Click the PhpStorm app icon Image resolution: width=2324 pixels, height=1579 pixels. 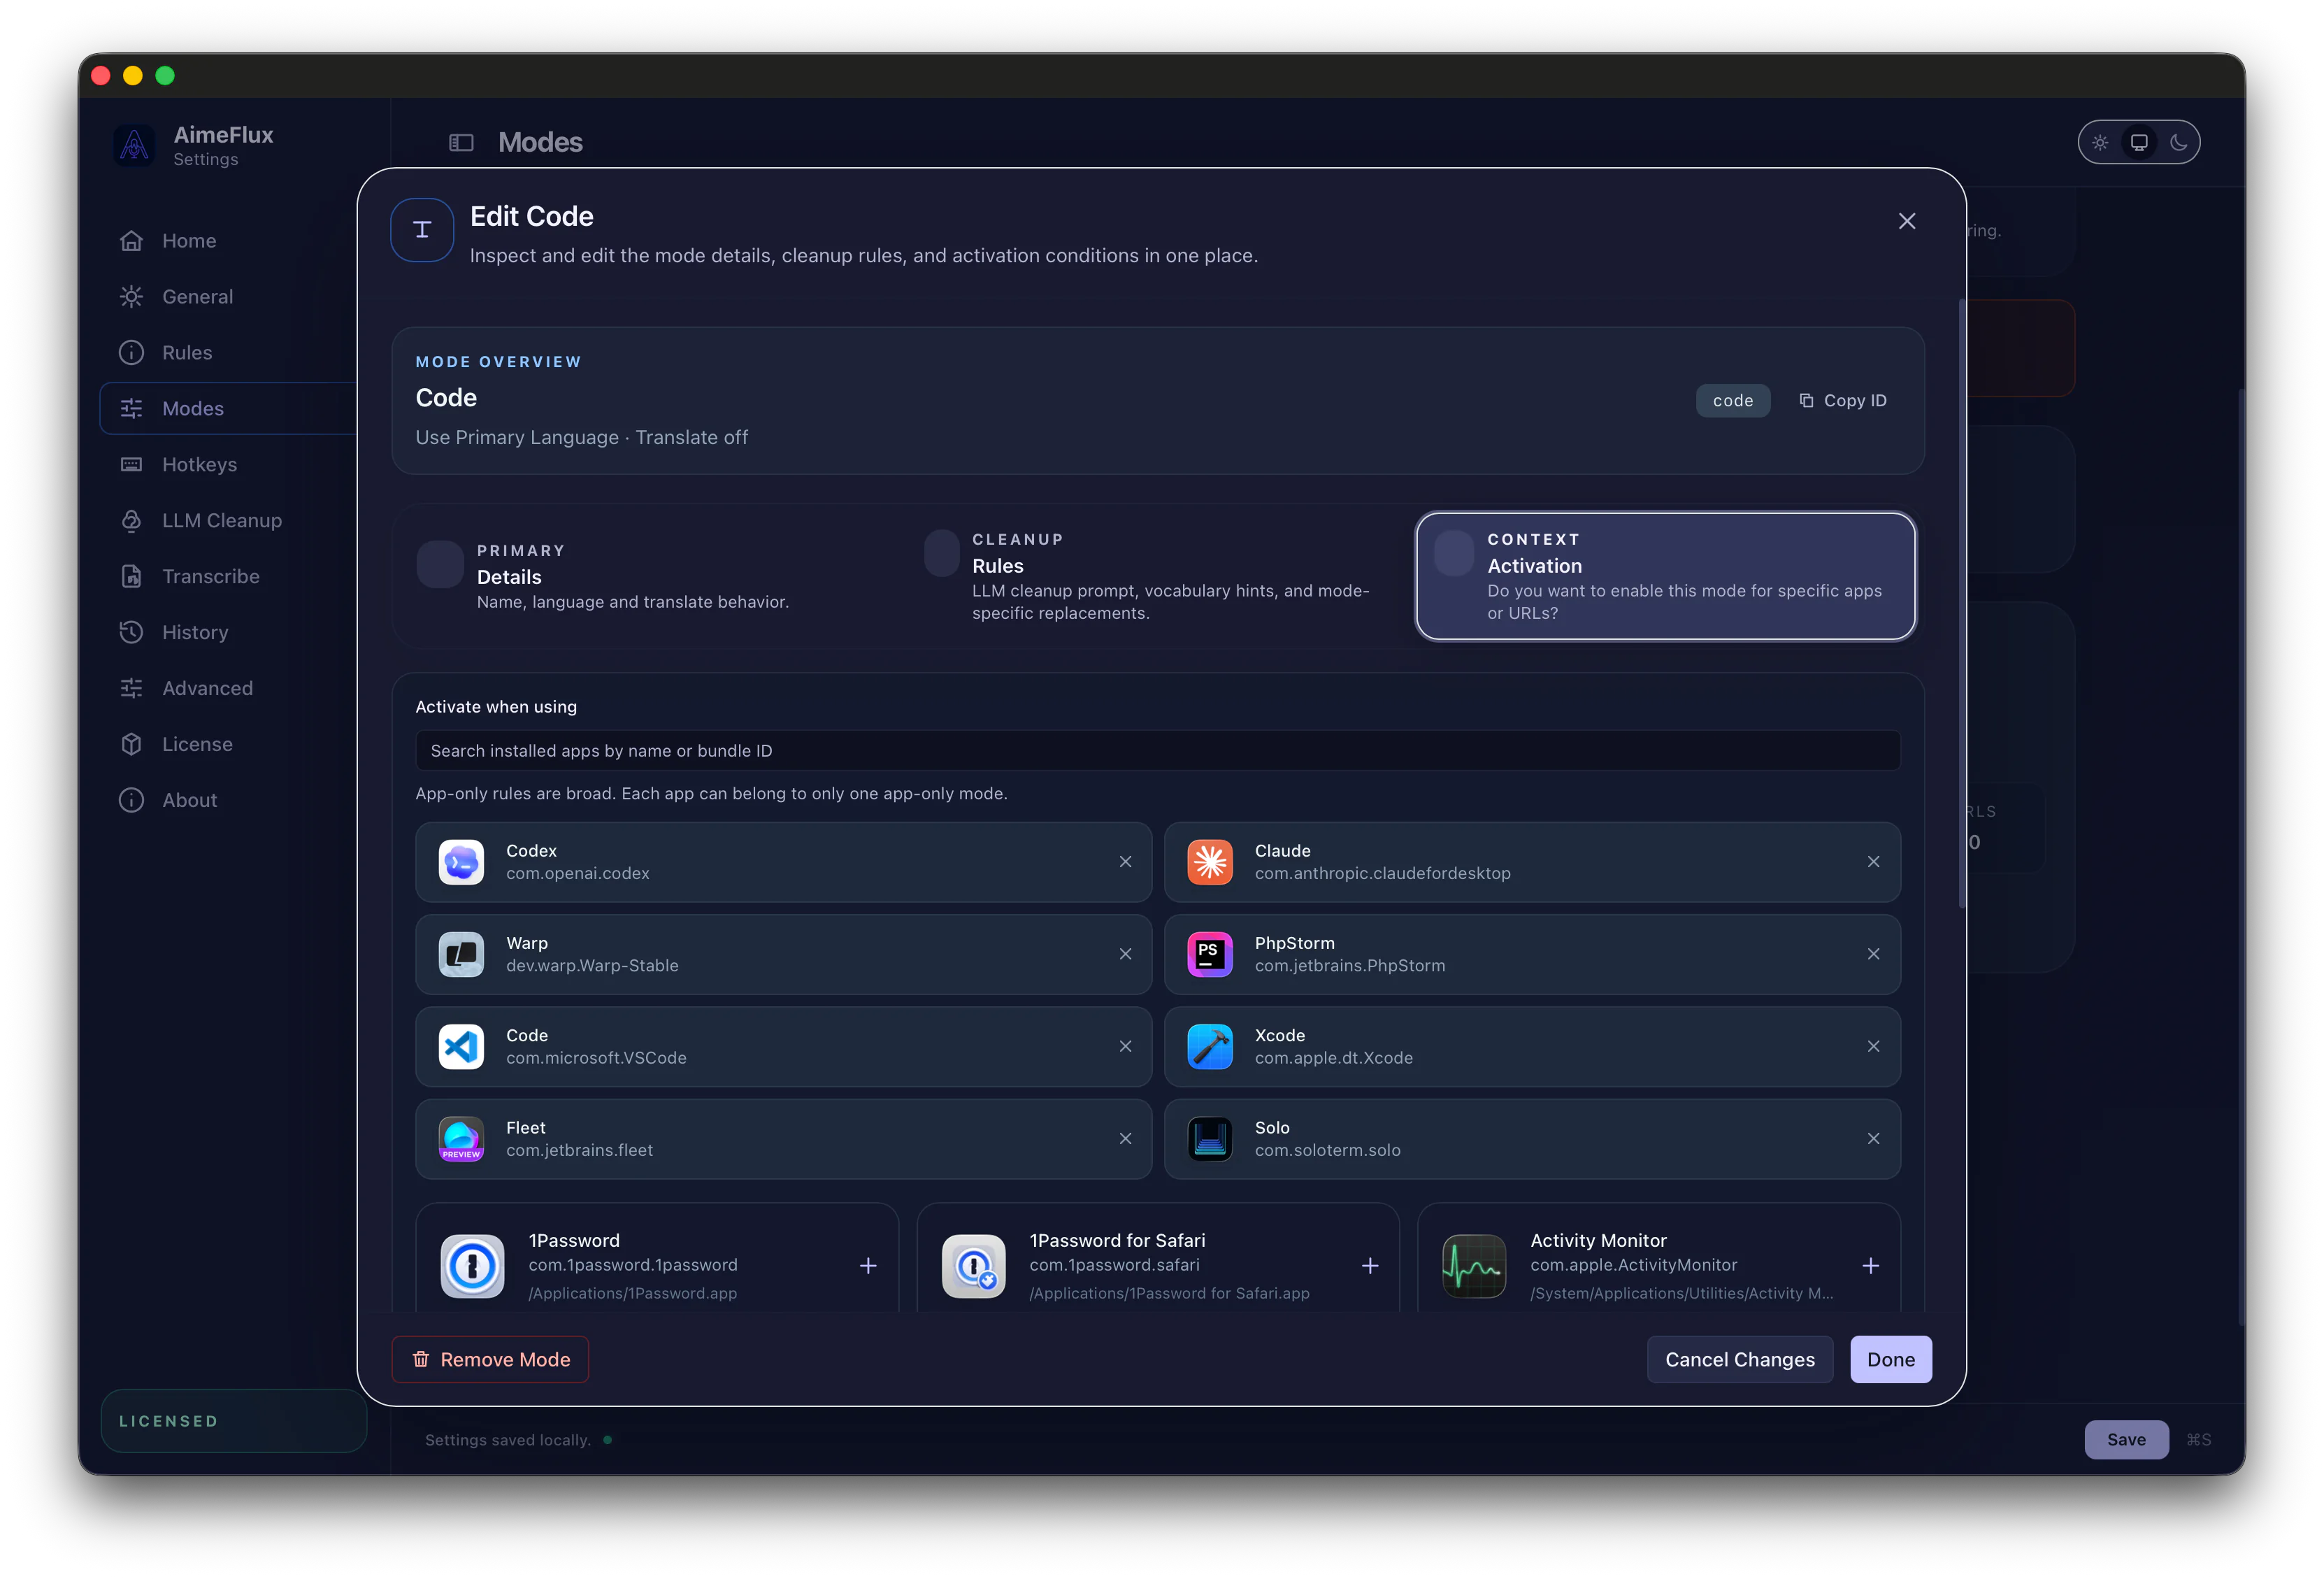tap(1210, 954)
